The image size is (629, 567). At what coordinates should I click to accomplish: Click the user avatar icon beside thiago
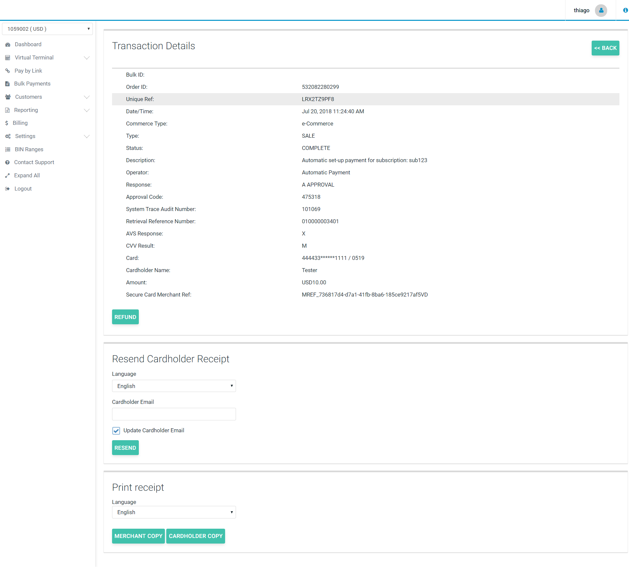click(x=601, y=11)
